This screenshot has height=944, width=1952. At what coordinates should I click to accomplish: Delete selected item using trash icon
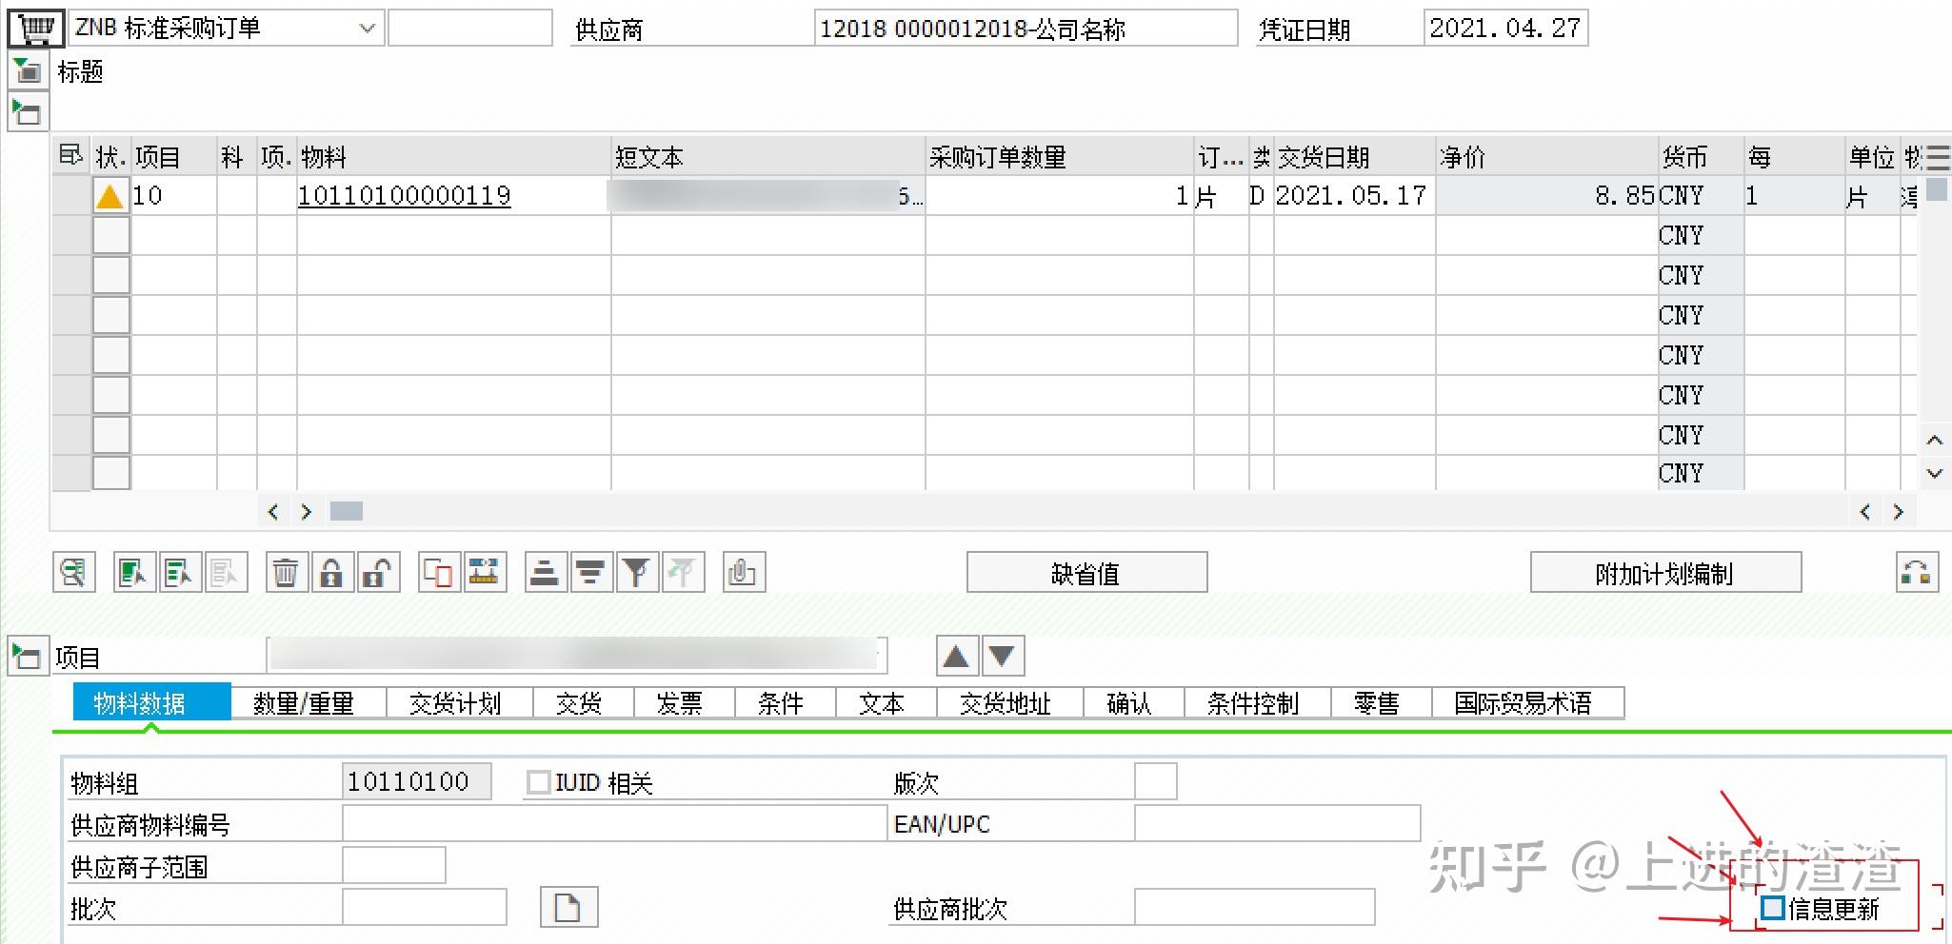[x=285, y=572]
